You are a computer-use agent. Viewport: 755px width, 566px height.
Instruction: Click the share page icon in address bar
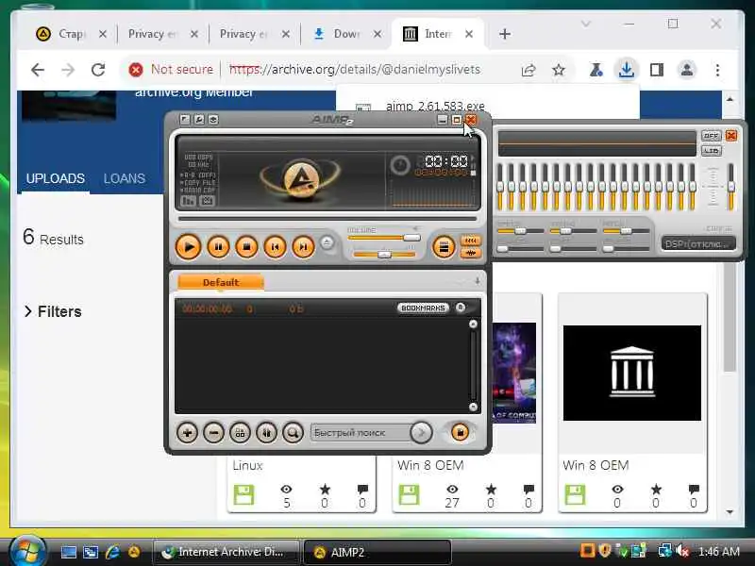tap(528, 70)
